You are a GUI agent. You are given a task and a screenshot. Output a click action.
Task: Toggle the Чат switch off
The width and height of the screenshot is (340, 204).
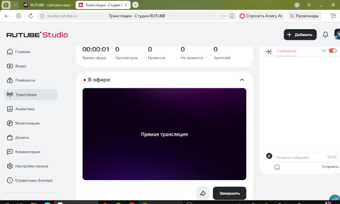click(x=333, y=51)
